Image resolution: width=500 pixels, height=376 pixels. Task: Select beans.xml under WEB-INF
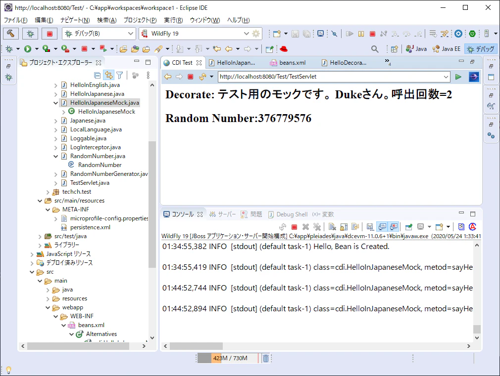[91, 325]
